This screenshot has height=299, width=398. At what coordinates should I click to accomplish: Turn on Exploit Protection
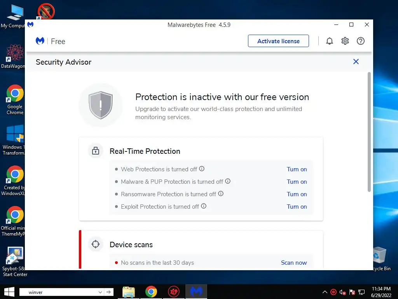click(x=297, y=207)
